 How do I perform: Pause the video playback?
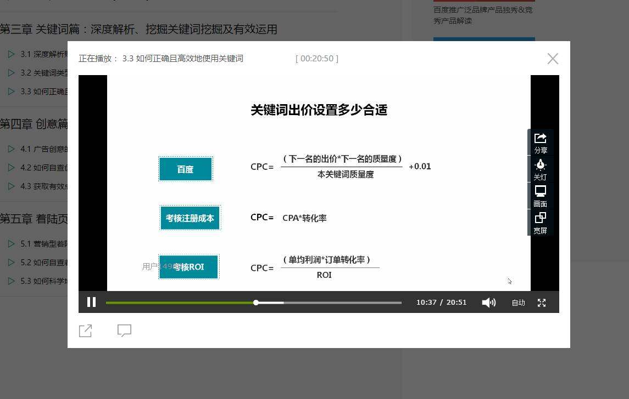click(x=92, y=302)
